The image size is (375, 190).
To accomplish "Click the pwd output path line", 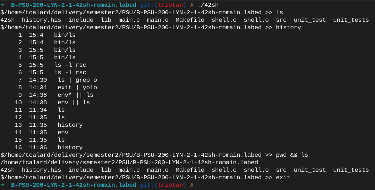I will 129,162.
